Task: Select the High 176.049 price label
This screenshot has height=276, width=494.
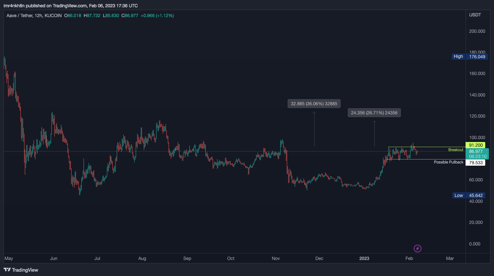Action: [470, 56]
